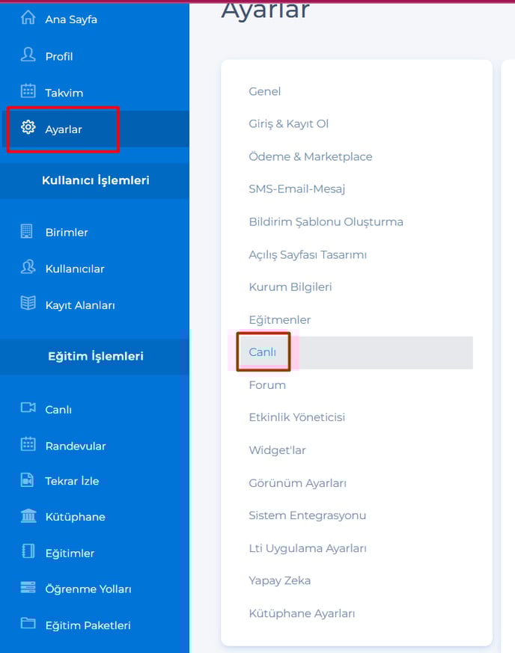Click the Randevular calendar icon
The height and width of the screenshot is (653, 515).
point(28,444)
